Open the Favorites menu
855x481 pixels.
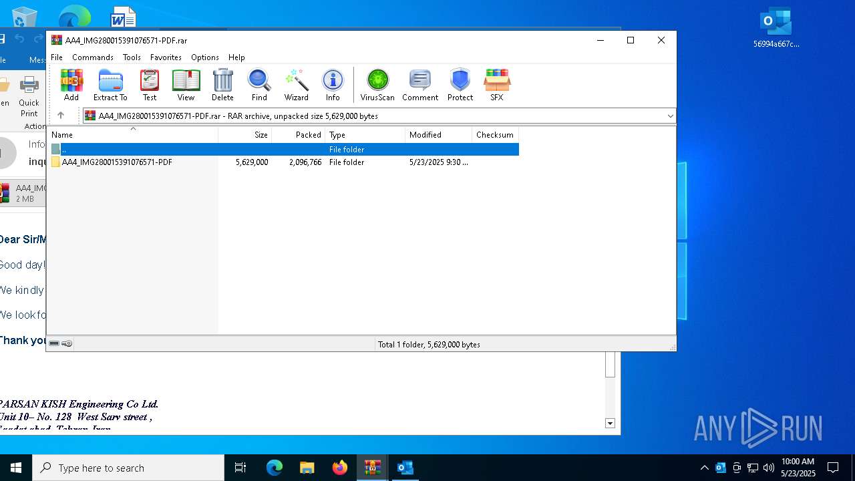[166, 57]
